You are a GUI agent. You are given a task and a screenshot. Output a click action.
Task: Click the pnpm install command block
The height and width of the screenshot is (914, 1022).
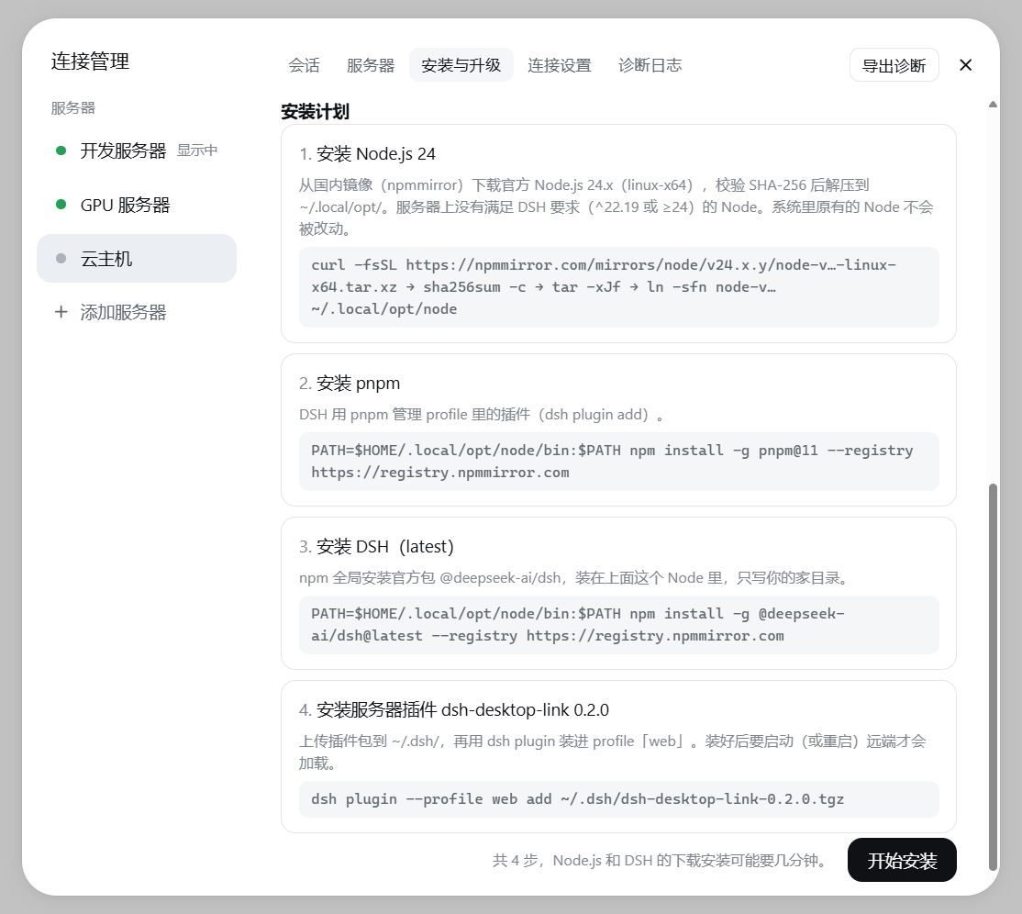(618, 462)
